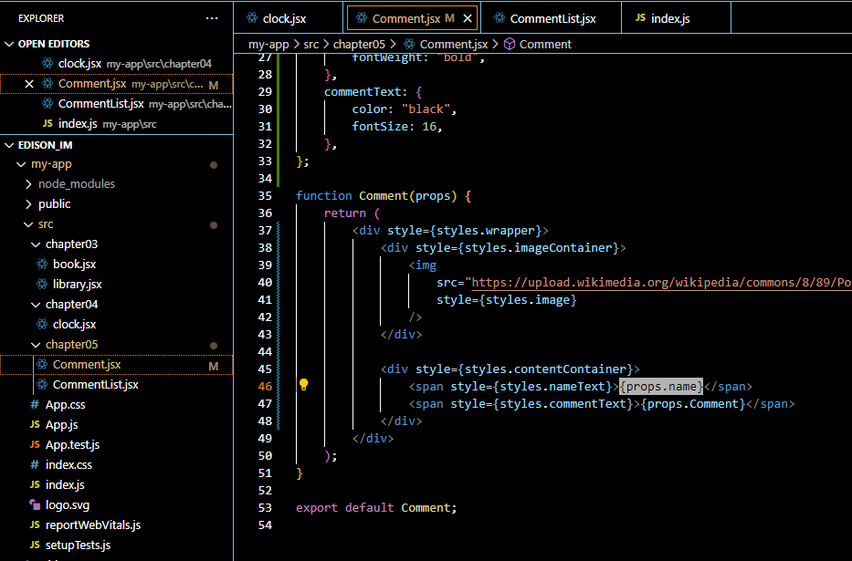
Task: Click hash icon beside index.css
Action: click(35, 464)
